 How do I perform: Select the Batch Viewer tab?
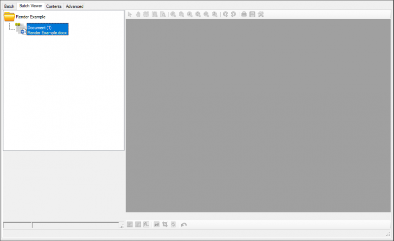(31, 6)
